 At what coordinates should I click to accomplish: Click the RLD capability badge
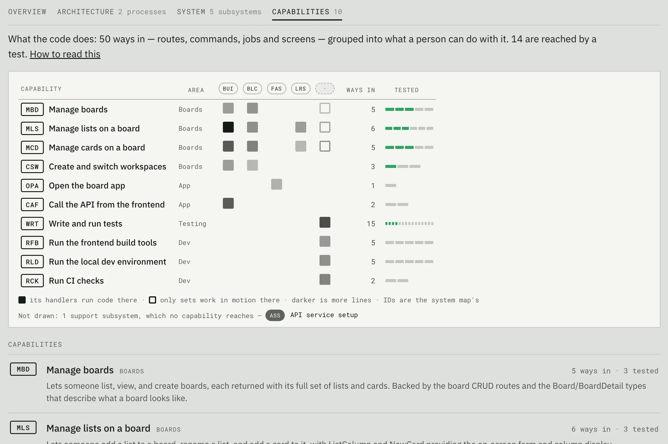32,262
